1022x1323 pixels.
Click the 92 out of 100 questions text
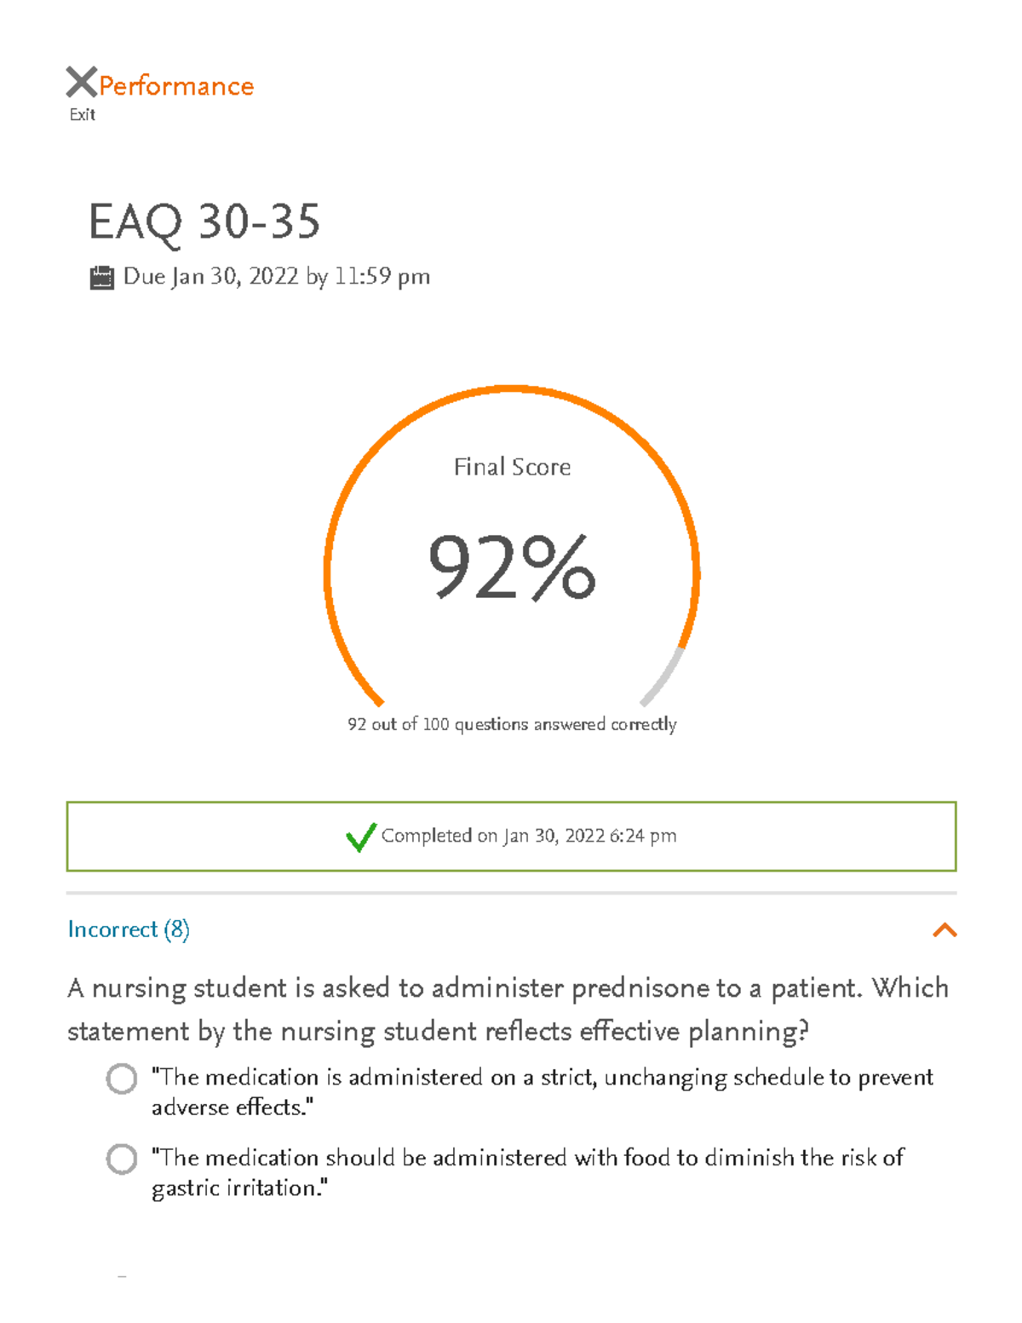pos(512,724)
